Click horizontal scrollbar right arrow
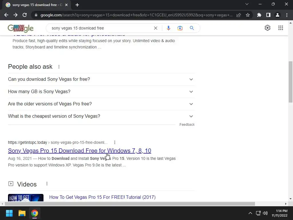The height and width of the screenshot is (220, 293). click(286, 204)
